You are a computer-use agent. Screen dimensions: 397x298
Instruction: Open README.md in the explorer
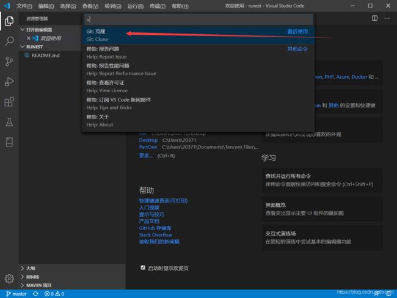pos(46,55)
